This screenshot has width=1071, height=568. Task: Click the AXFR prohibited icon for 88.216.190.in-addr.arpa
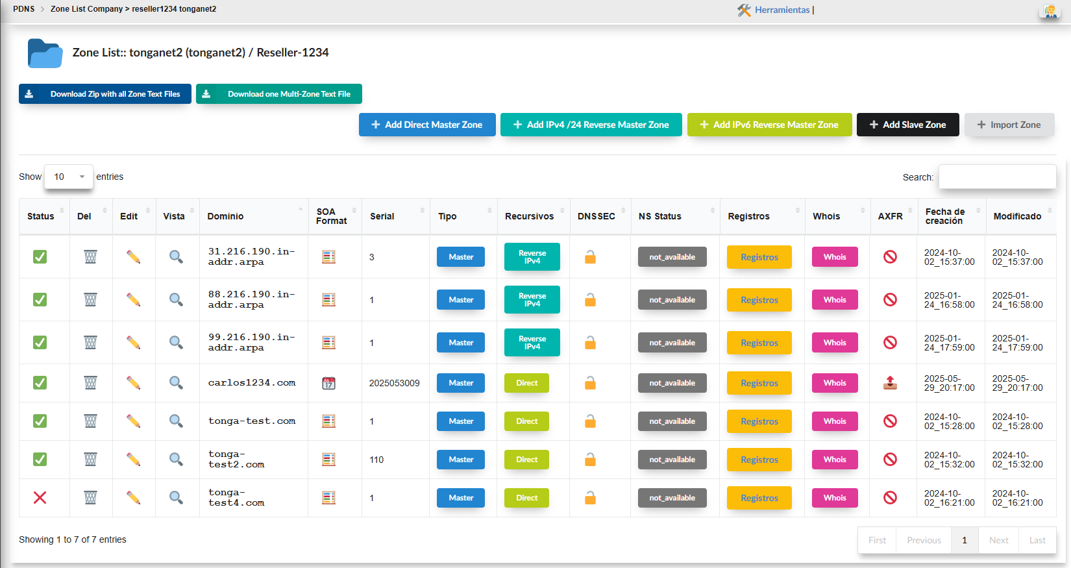890,300
